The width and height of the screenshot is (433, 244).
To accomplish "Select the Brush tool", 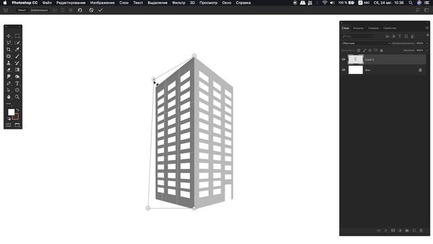I will [17, 56].
